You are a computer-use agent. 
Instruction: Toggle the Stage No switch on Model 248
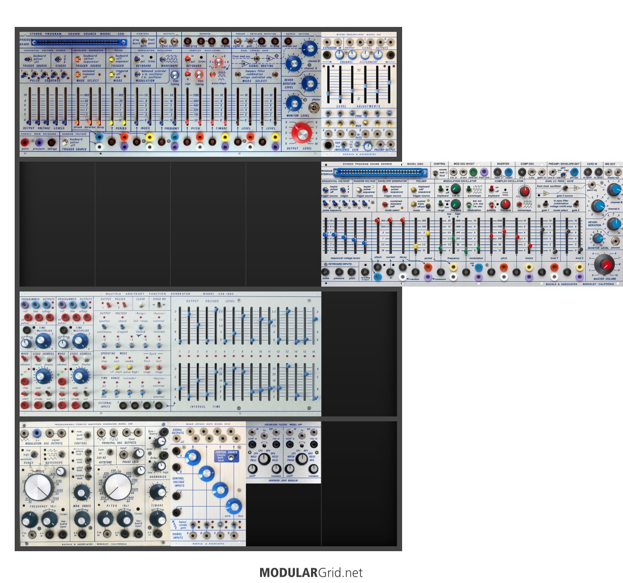pyautogui.click(x=159, y=305)
